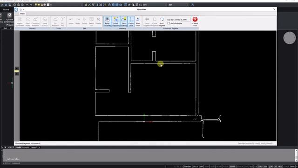Click the command line input field
Image resolution: width=298 pixels, height=168 pixels.
(148, 163)
